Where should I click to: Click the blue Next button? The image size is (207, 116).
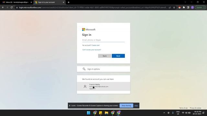[x=118, y=56]
